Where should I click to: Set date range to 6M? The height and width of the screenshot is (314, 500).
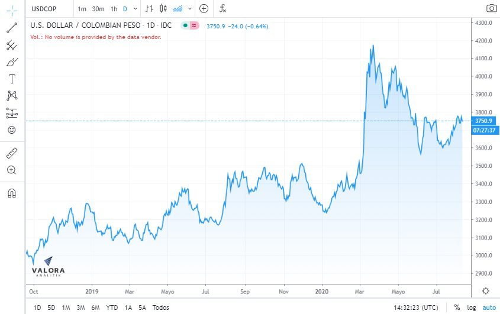(95, 307)
